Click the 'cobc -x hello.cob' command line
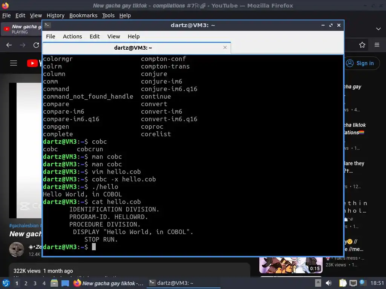386x289 pixels. 124,179
